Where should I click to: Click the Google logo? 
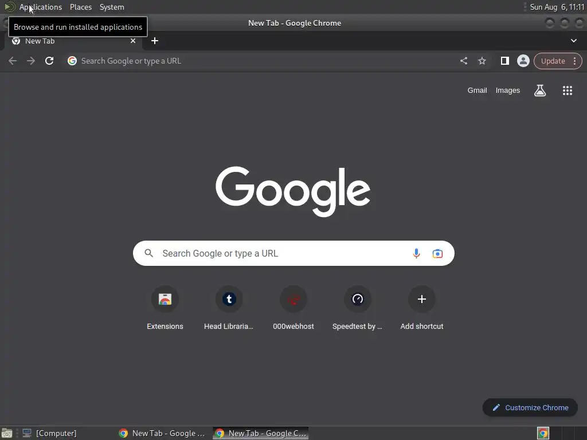coord(293,191)
